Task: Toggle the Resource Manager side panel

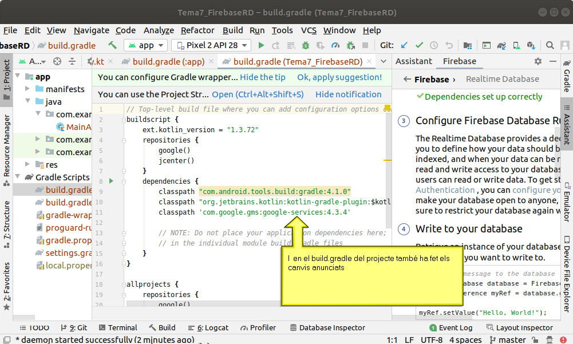Action: pos(6,151)
